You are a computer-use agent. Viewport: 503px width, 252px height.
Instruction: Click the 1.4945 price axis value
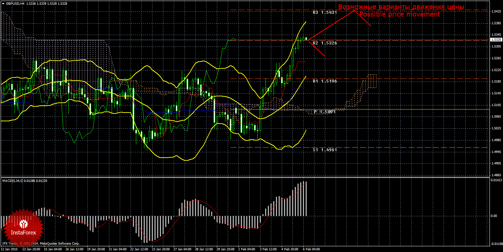496,152
